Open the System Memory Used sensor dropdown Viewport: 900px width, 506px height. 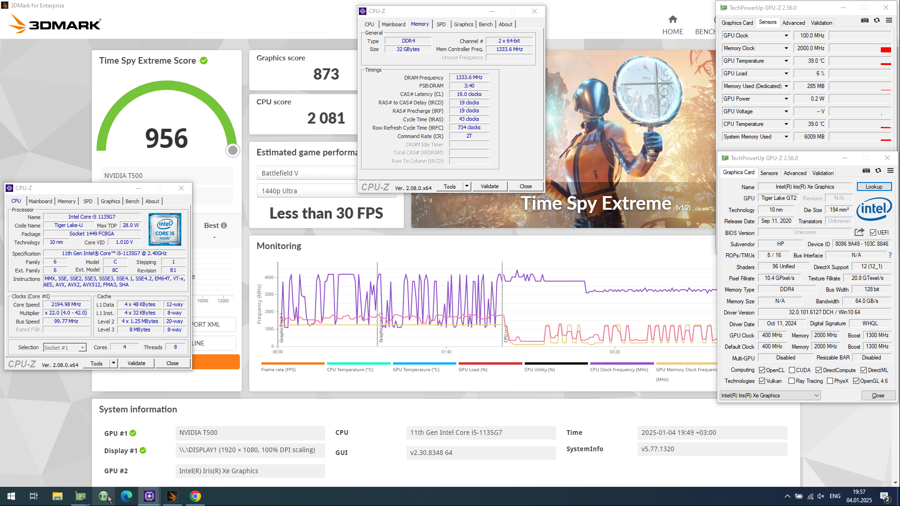click(x=786, y=137)
